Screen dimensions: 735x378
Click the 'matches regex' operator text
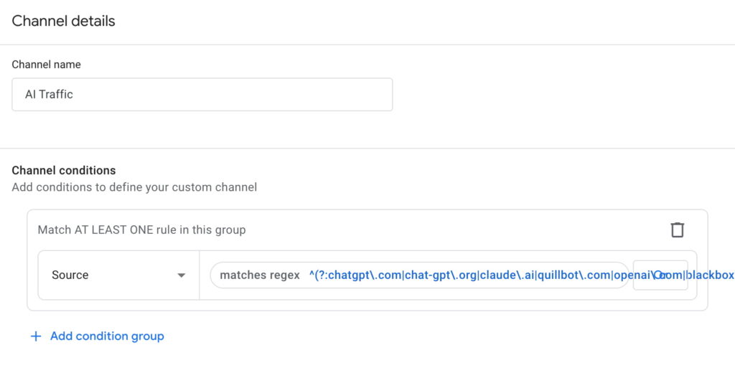260,275
